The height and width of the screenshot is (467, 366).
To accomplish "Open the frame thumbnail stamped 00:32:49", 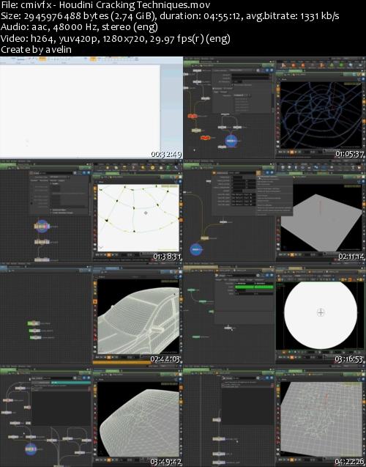I will (x=91, y=108).
